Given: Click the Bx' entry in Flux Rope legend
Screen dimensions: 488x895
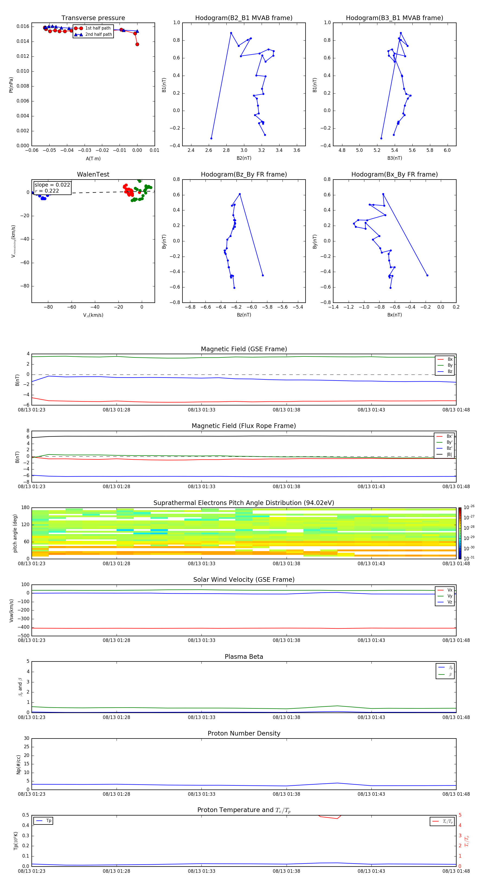Looking at the screenshot, I should click(445, 436).
